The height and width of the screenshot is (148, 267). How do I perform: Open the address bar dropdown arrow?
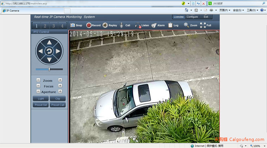pyautogui.click(x=188, y=3)
